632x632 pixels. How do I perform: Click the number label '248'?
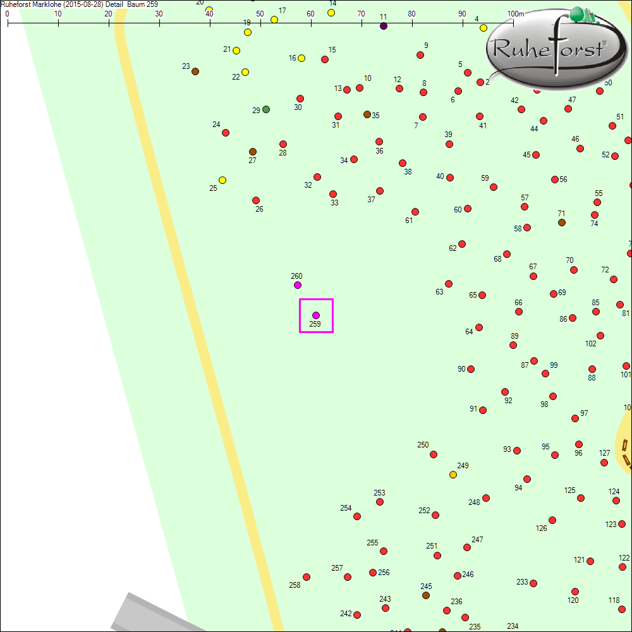474,502
